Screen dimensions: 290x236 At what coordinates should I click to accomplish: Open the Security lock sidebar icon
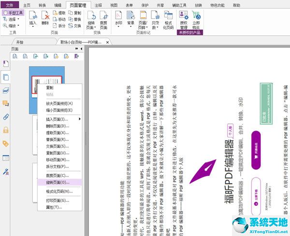6,130
